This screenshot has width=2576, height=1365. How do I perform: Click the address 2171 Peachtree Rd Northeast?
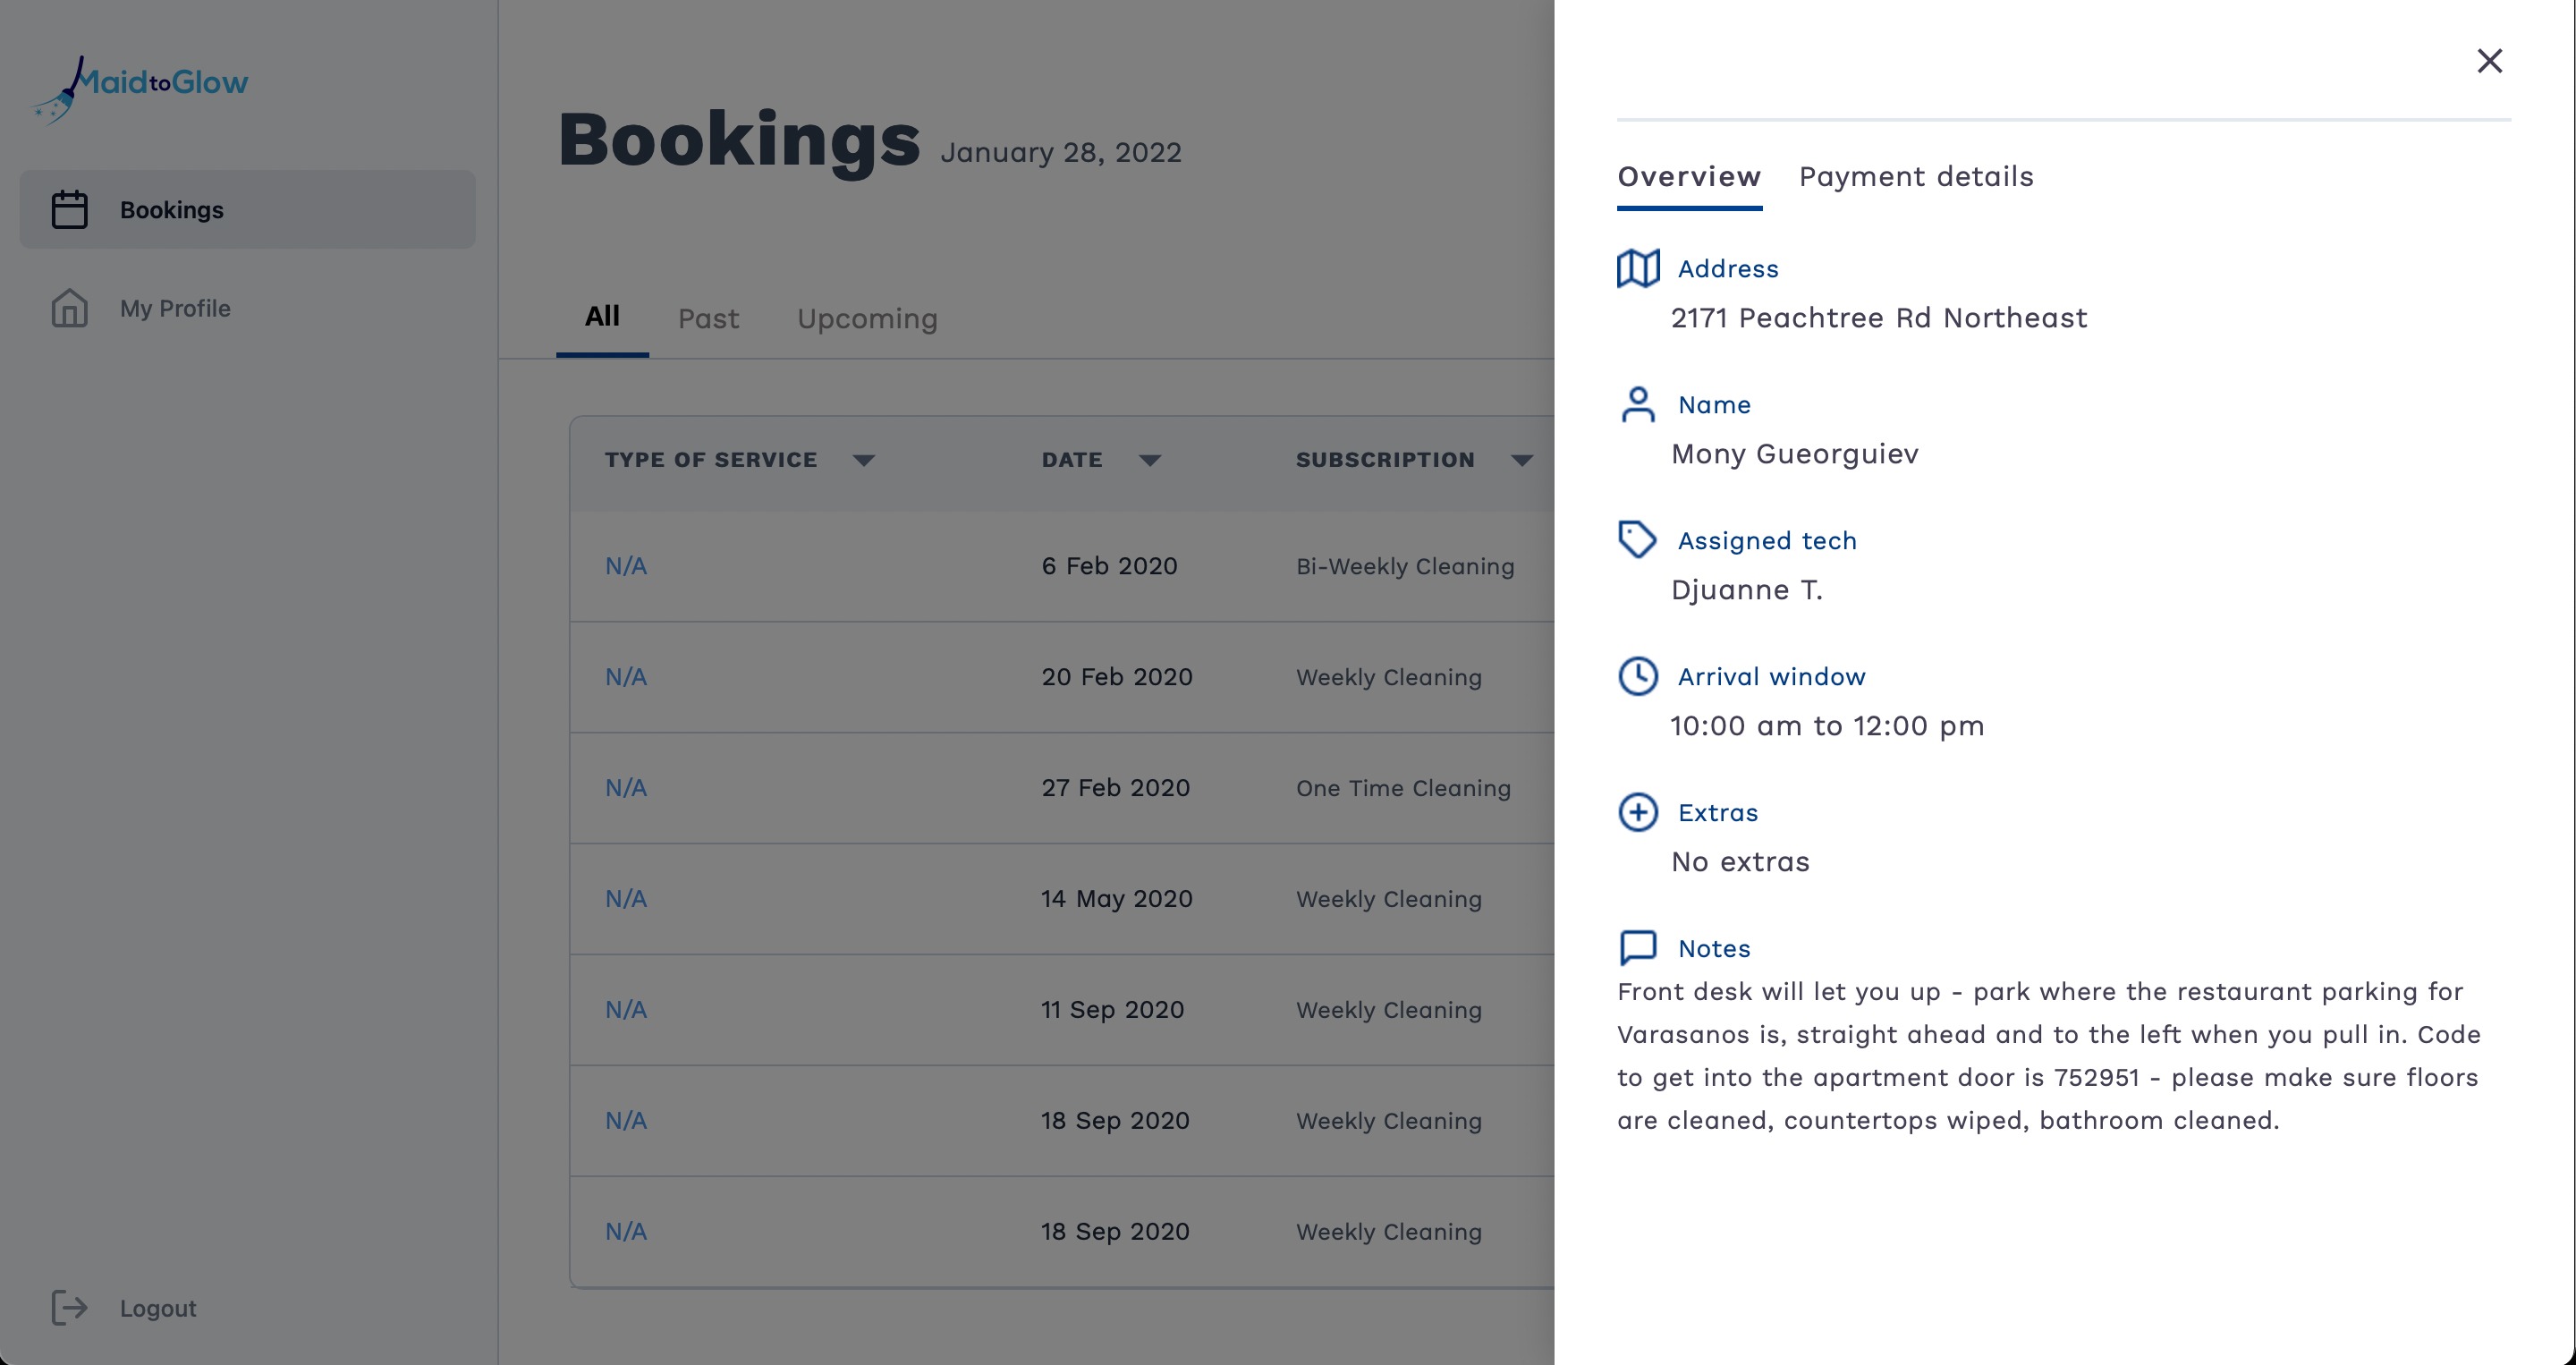1879,318
